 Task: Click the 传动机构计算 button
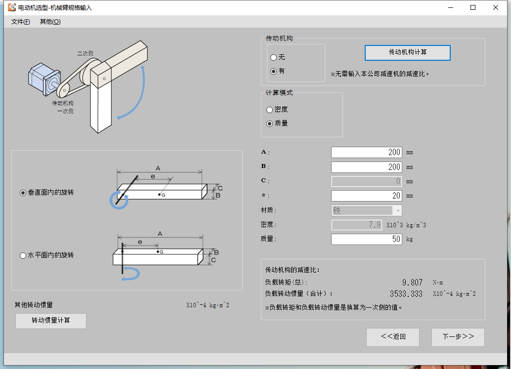[407, 52]
